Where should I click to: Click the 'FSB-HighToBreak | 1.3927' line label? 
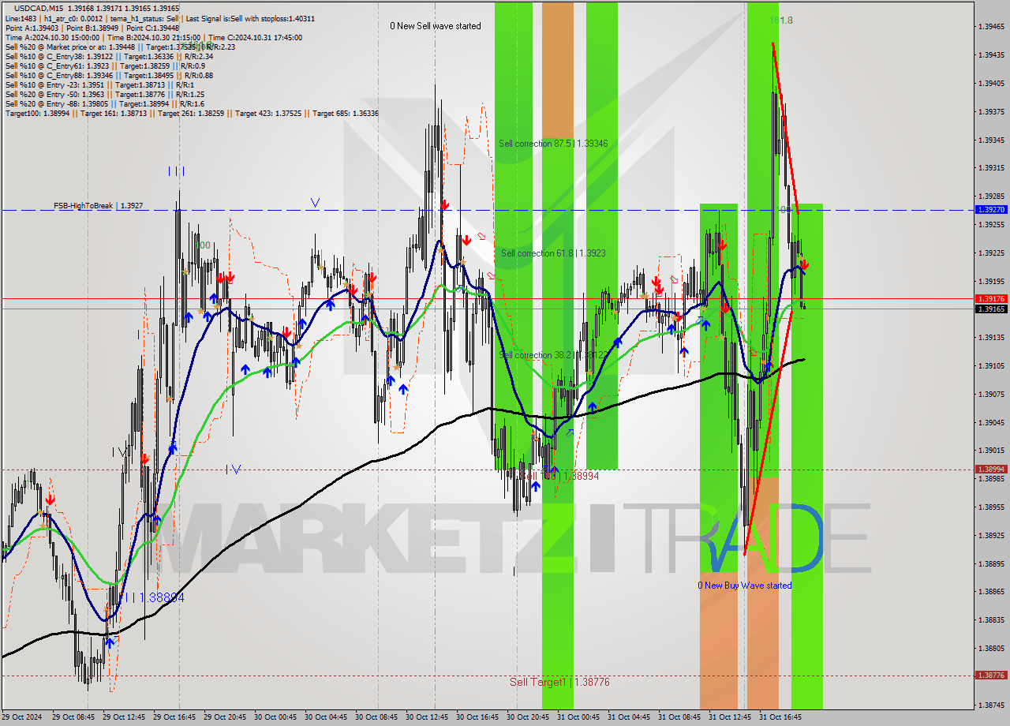point(99,206)
